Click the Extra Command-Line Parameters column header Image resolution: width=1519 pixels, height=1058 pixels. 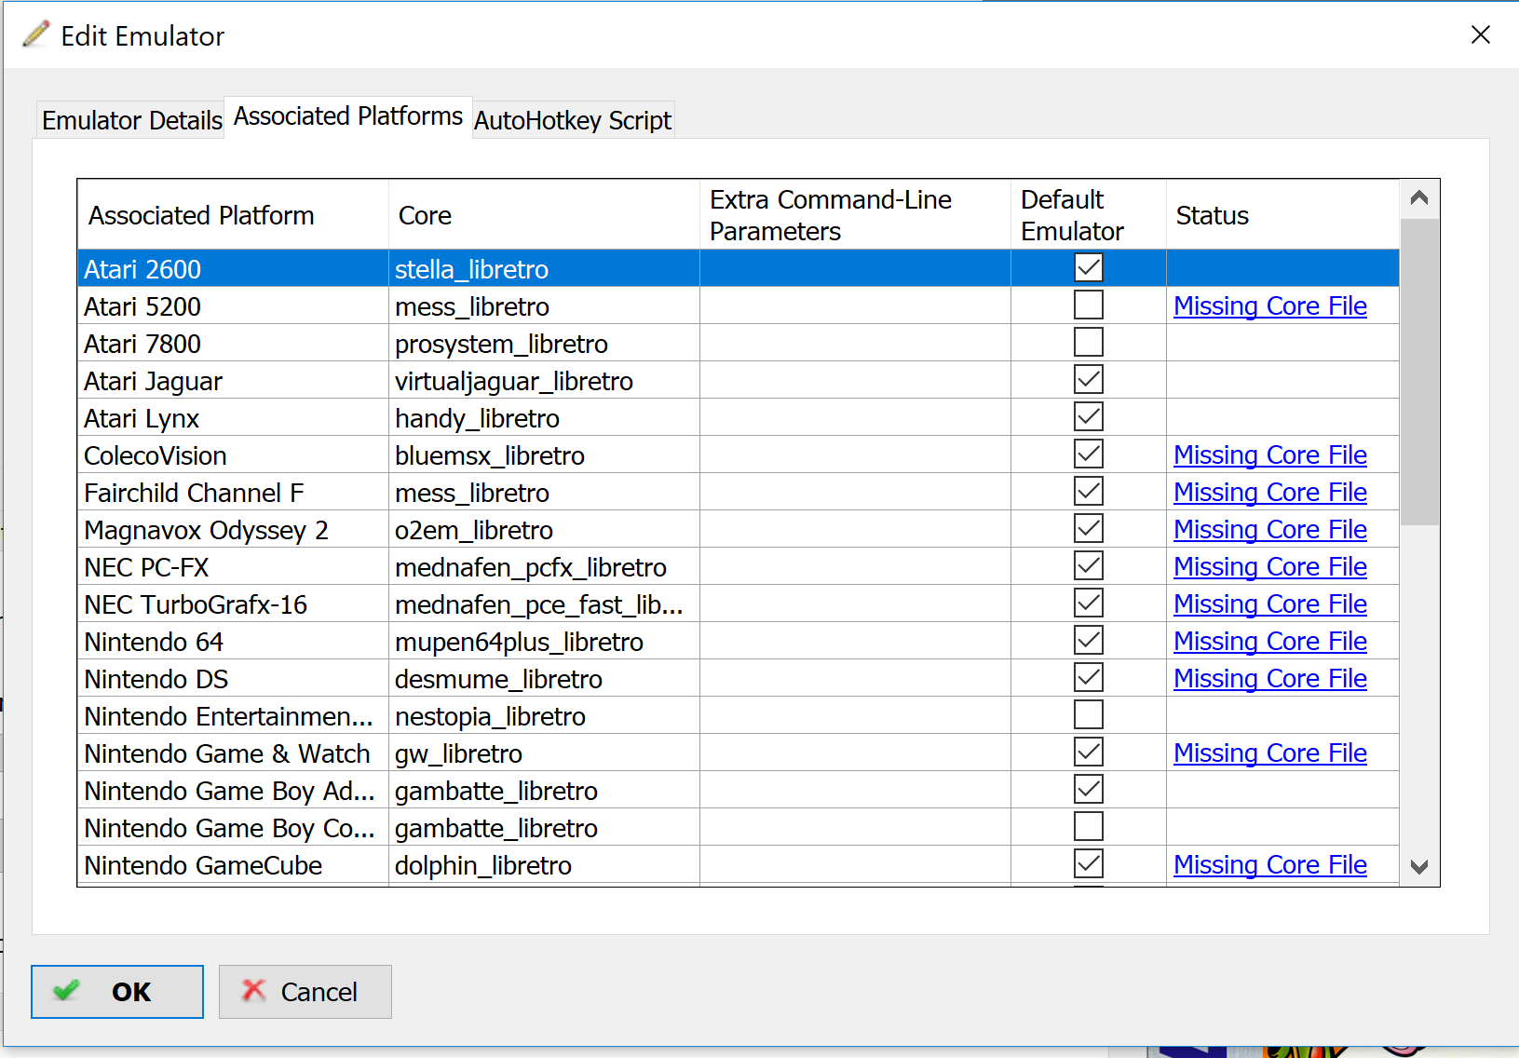pos(855,215)
